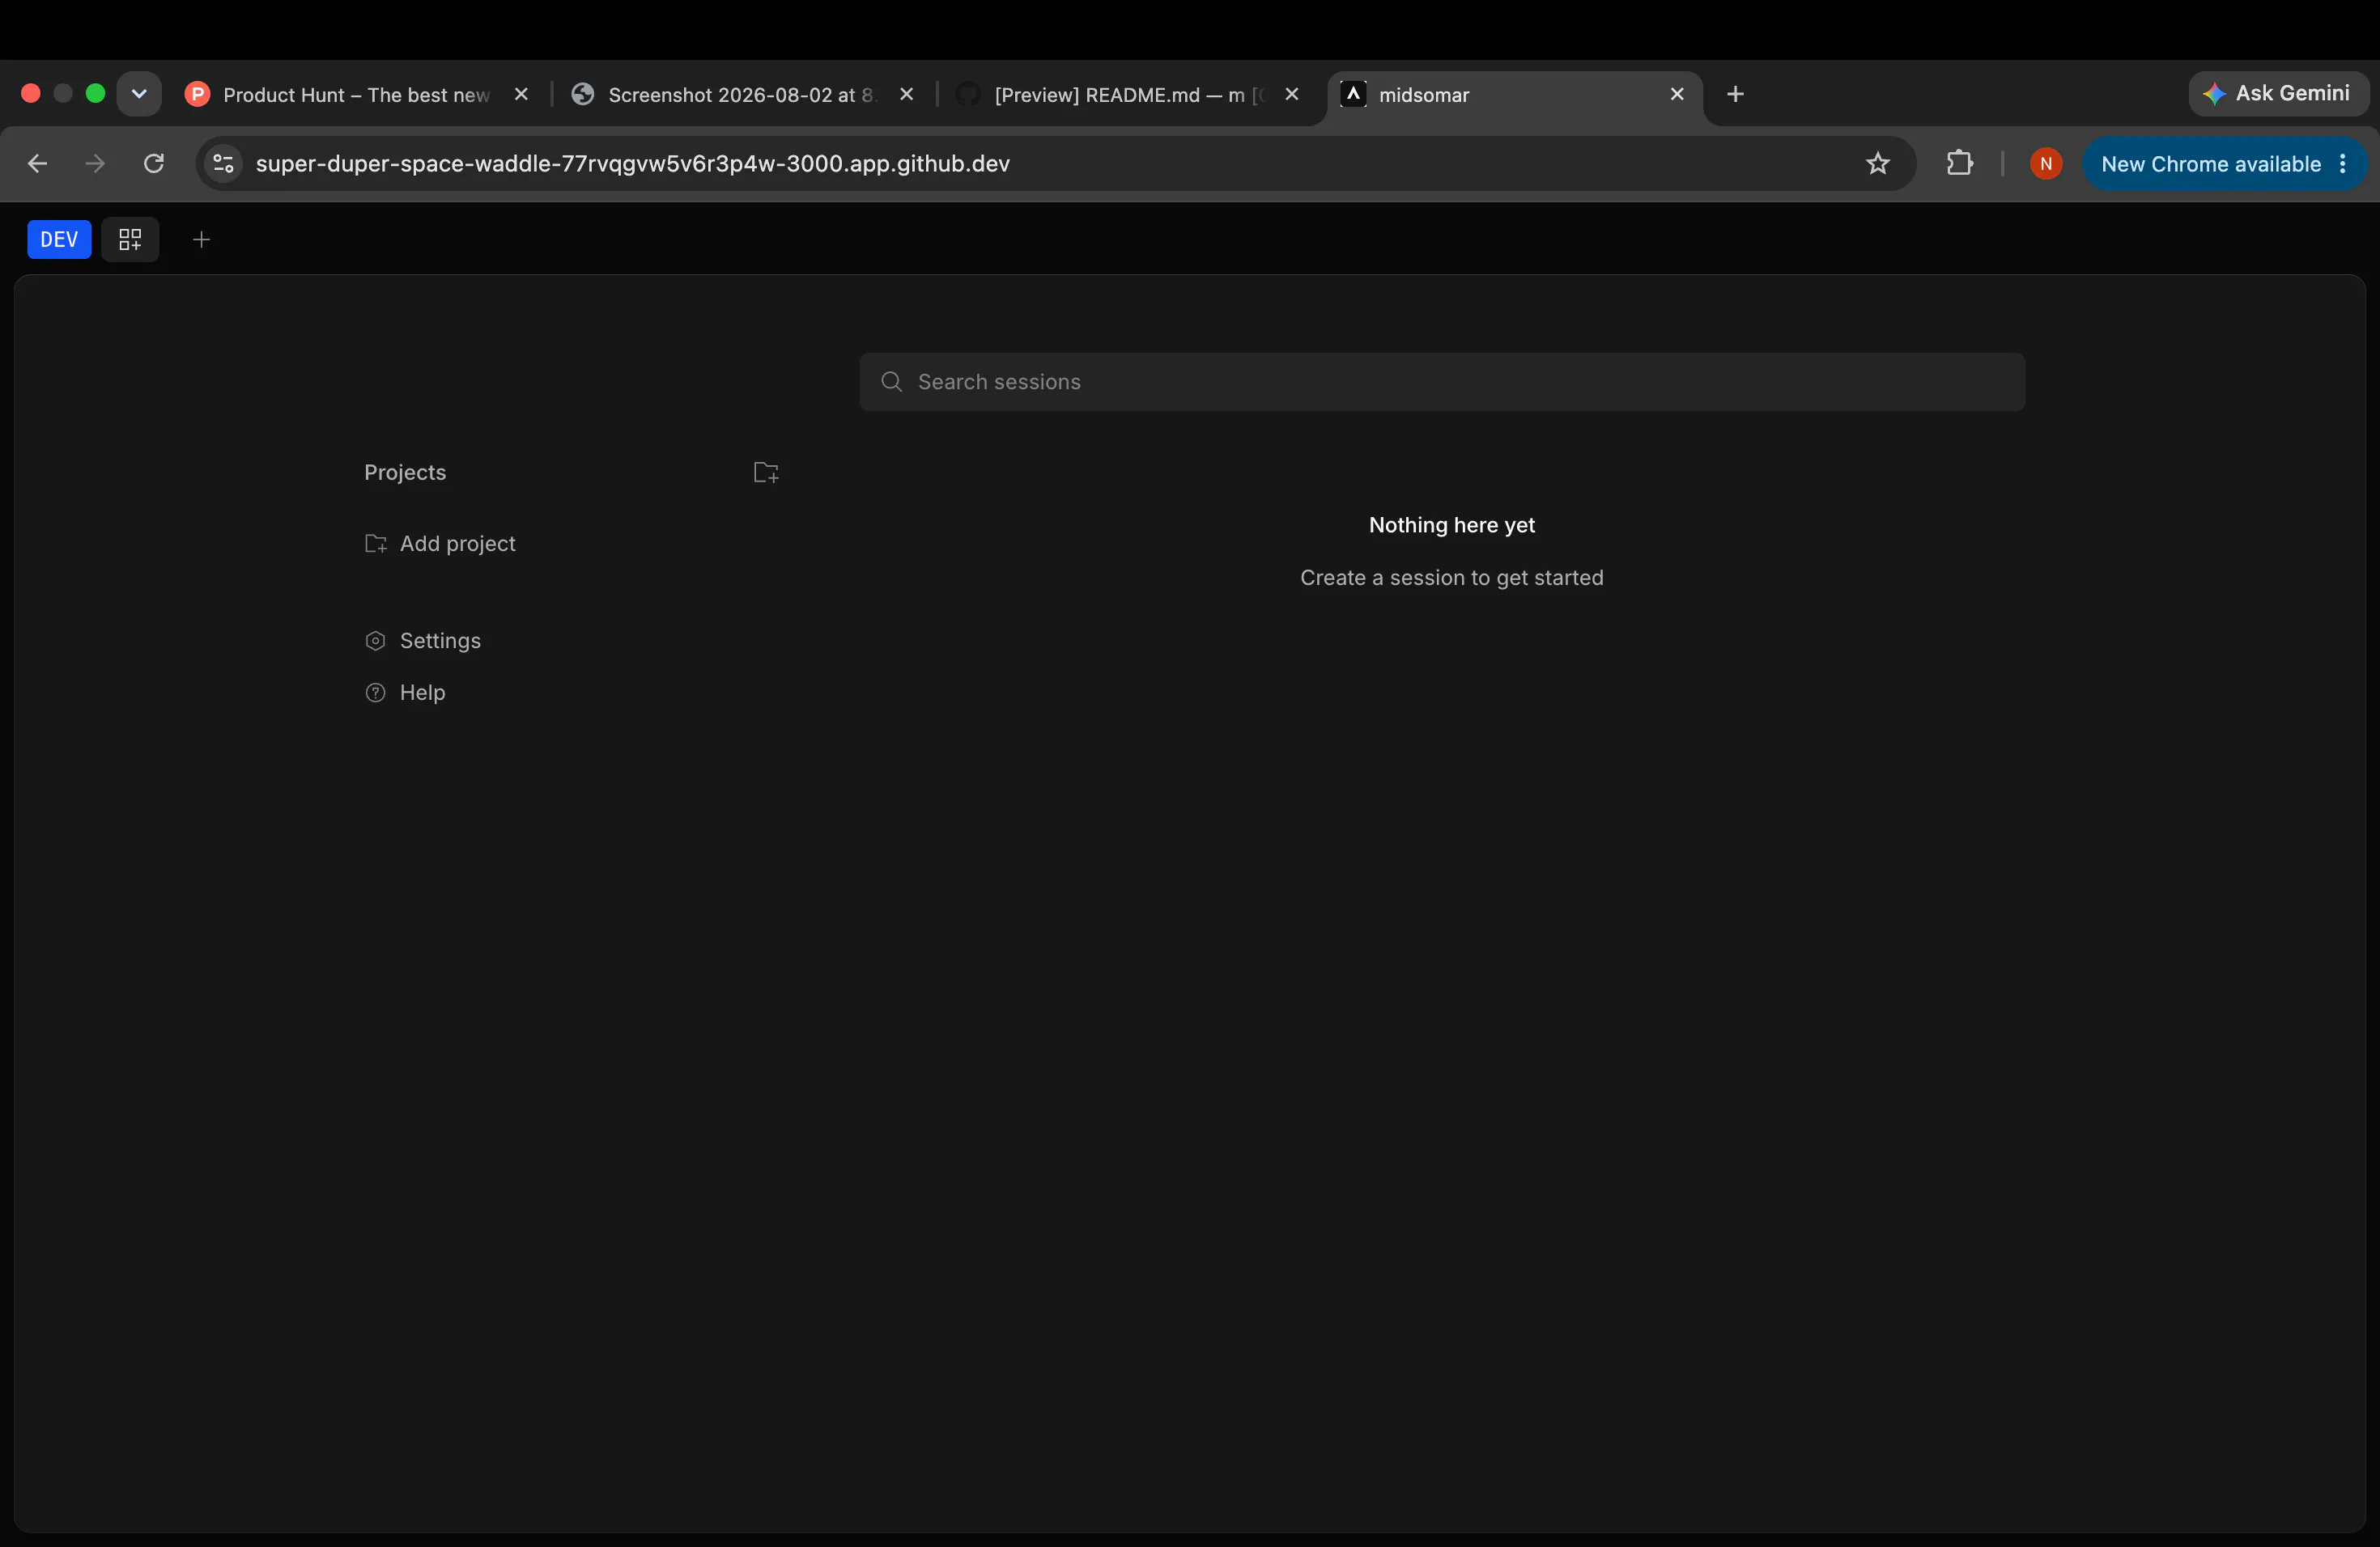Close the README.md preview tab
Image resolution: width=2380 pixels, height=1547 pixels.
(1291, 94)
